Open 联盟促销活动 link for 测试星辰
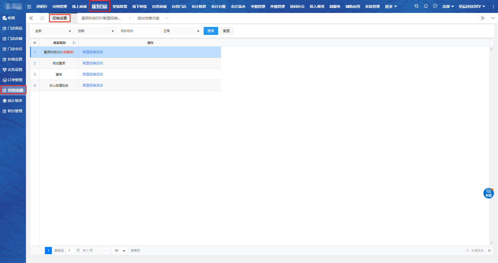This screenshot has width=498, height=263. [93, 63]
